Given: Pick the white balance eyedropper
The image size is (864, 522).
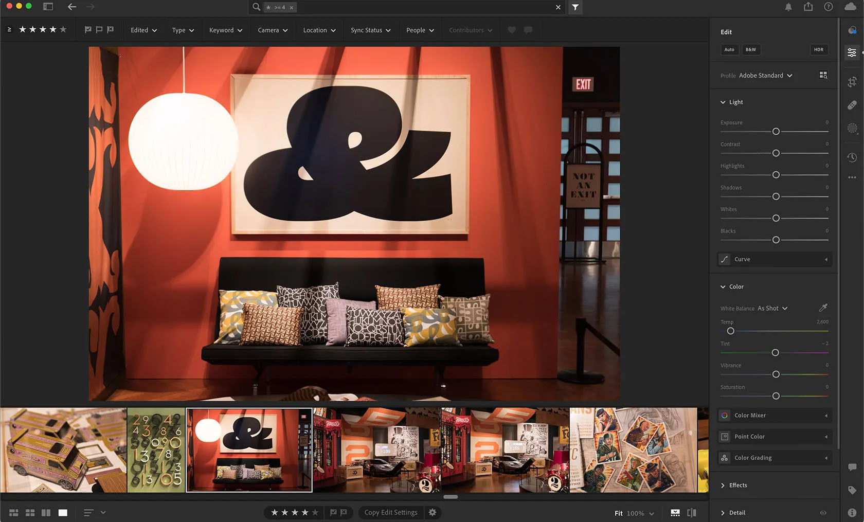Looking at the screenshot, I should point(823,308).
